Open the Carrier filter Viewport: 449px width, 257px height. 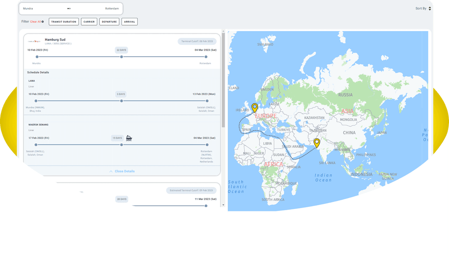tap(89, 22)
